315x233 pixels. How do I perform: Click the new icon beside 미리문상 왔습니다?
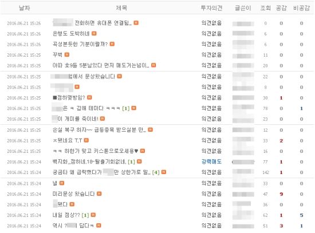click(99, 193)
